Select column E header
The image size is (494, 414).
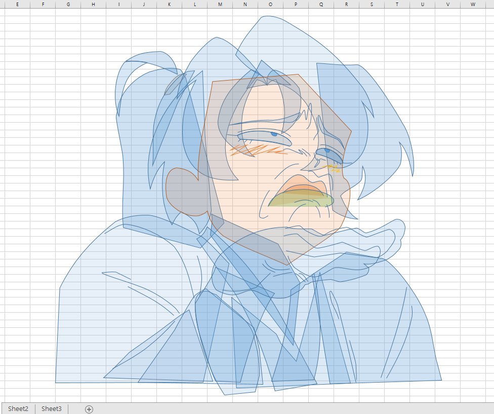[17, 4]
